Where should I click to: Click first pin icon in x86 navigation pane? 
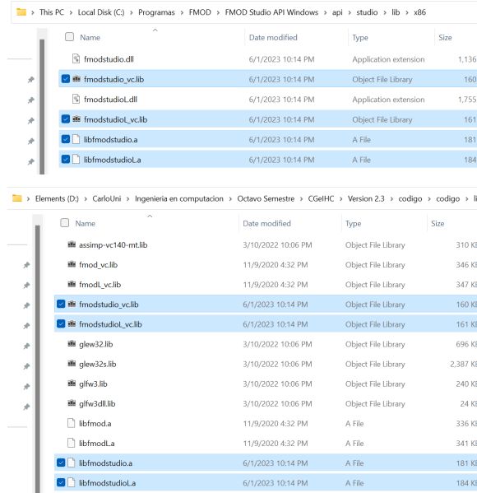coord(30,80)
